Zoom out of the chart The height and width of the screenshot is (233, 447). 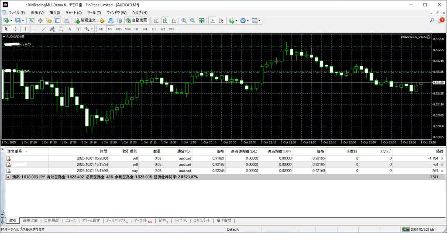click(x=192, y=20)
